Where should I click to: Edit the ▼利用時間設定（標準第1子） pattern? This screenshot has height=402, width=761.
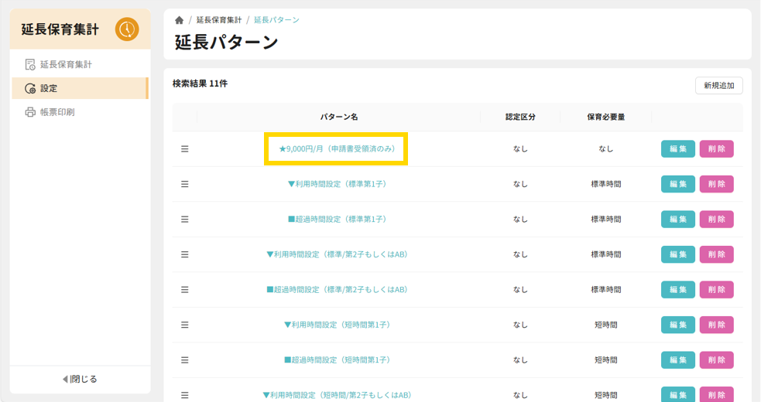[677, 184]
